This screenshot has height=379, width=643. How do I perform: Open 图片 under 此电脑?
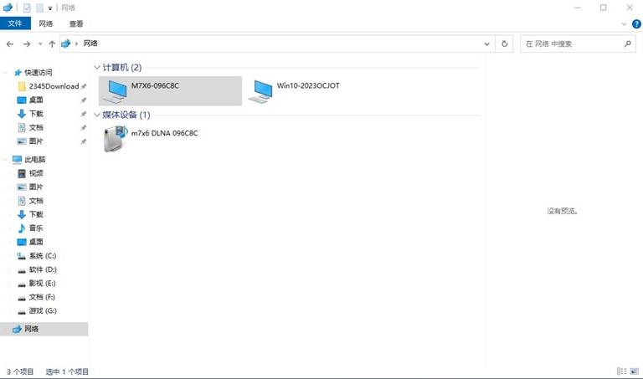pos(30,187)
